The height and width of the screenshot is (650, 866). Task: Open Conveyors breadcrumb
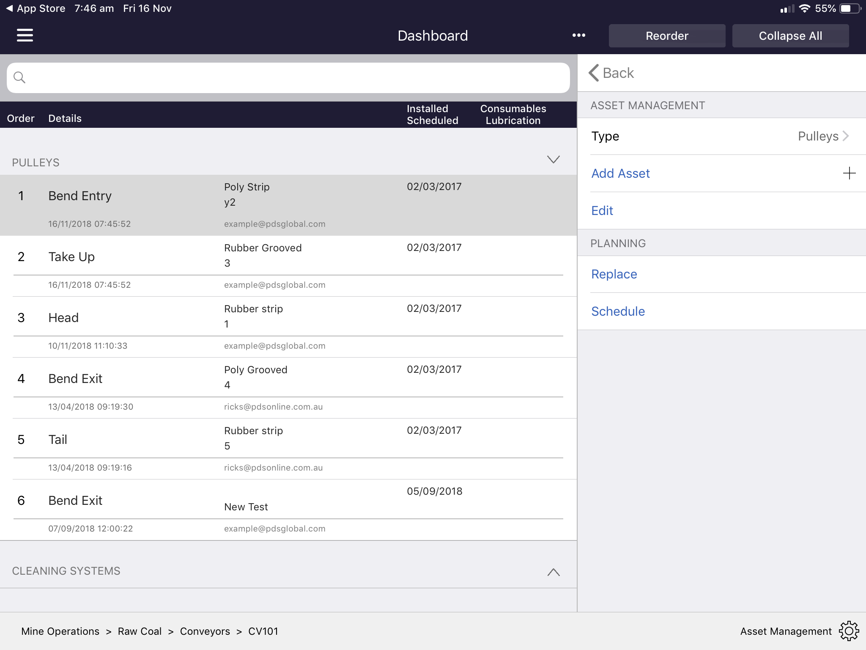click(205, 631)
